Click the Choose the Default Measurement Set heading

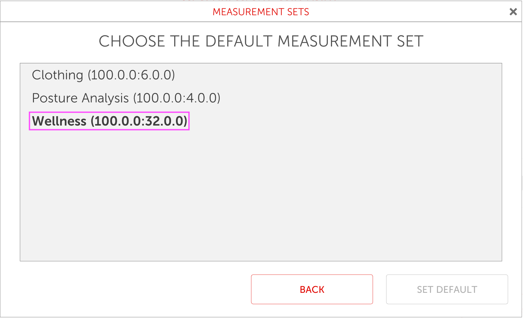261,41
